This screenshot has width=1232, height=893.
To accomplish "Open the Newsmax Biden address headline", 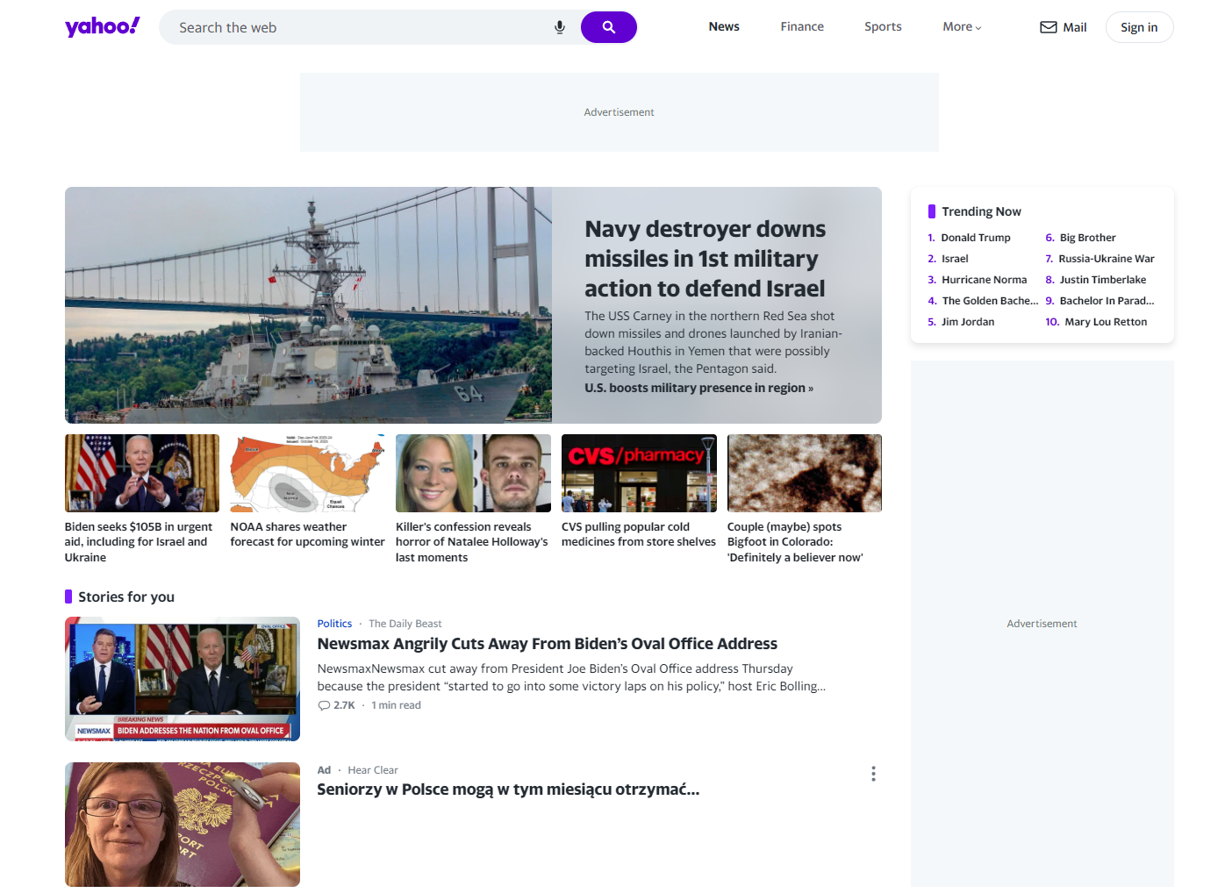I will coord(547,644).
